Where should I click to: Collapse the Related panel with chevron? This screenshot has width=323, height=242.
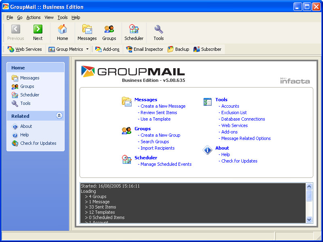pos(59,116)
